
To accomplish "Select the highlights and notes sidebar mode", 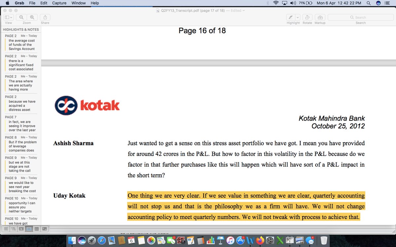I will click(x=29, y=229).
